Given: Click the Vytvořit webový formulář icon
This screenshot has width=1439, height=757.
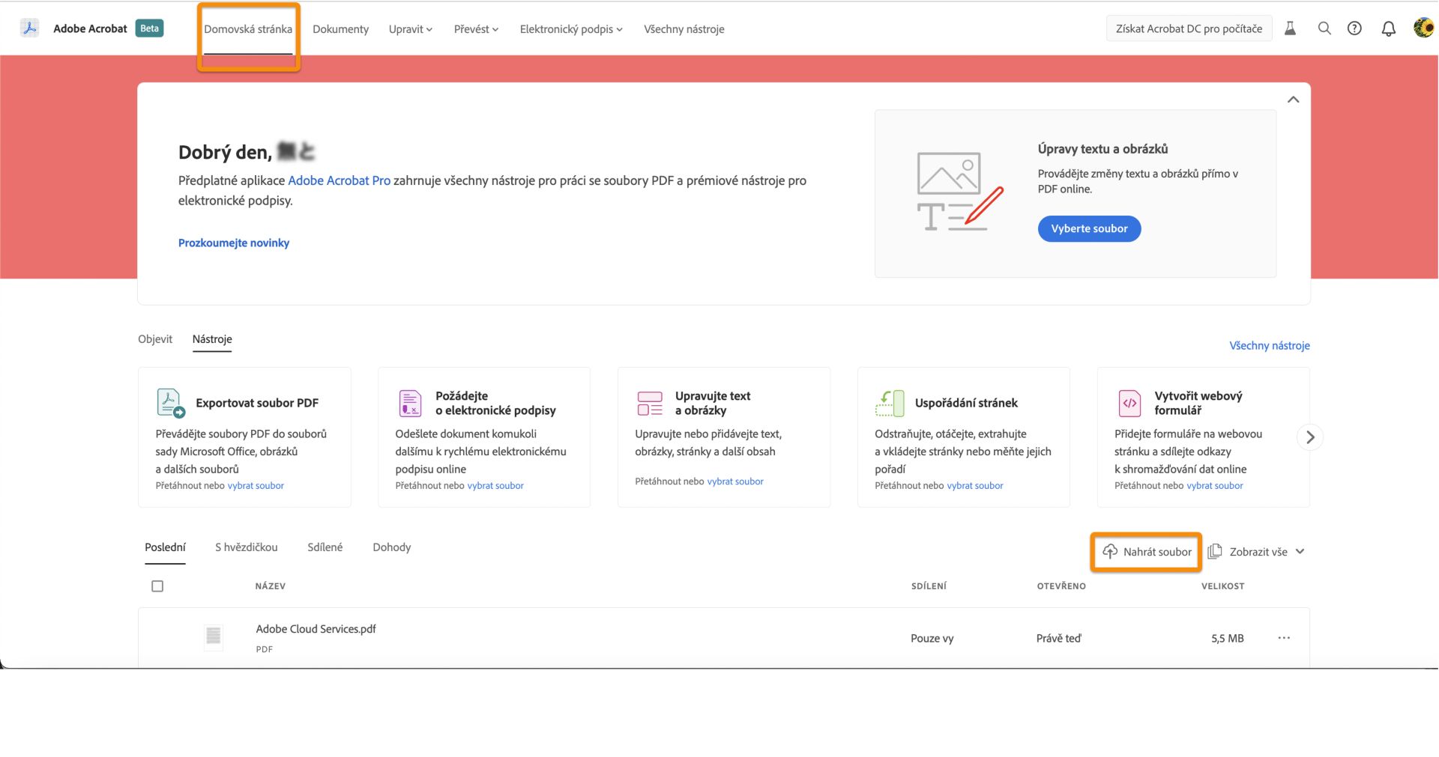Looking at the screenshot, I should pyautogui.click(x=1129, y=403).
